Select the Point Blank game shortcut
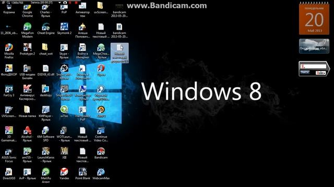This screenshot has width=334, height=187. tap(82, 174)
